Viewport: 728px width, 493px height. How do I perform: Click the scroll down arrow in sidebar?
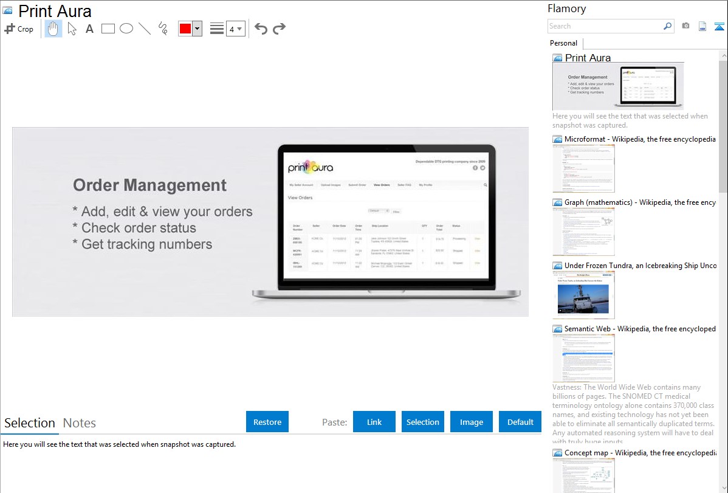[x=723, y=488]
